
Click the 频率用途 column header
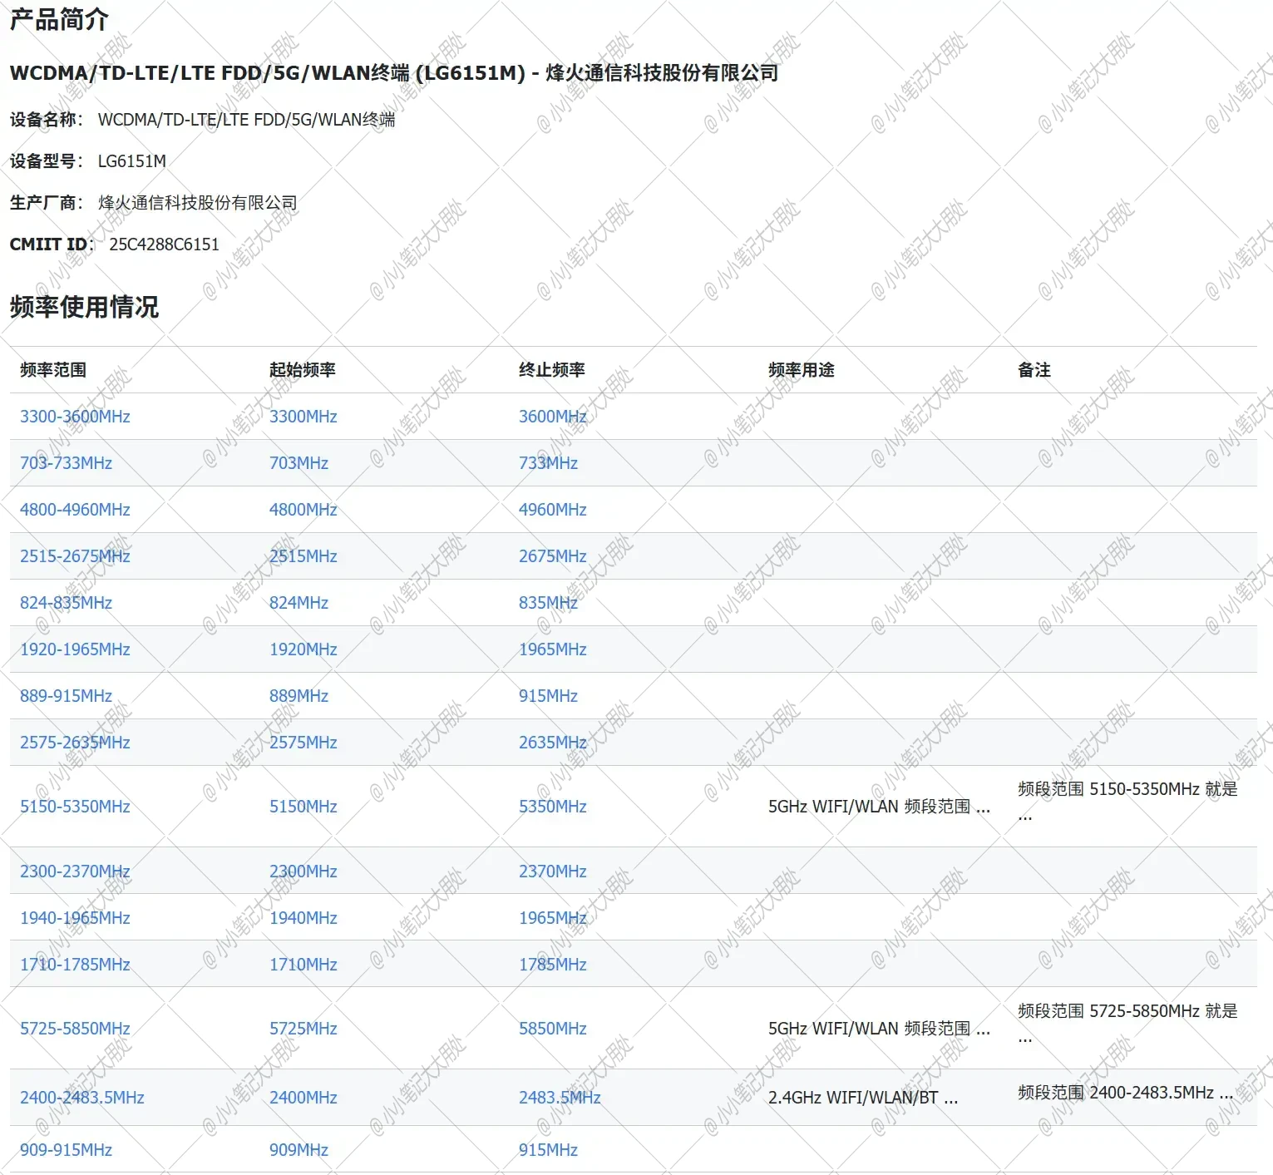[x=802, y=370]
